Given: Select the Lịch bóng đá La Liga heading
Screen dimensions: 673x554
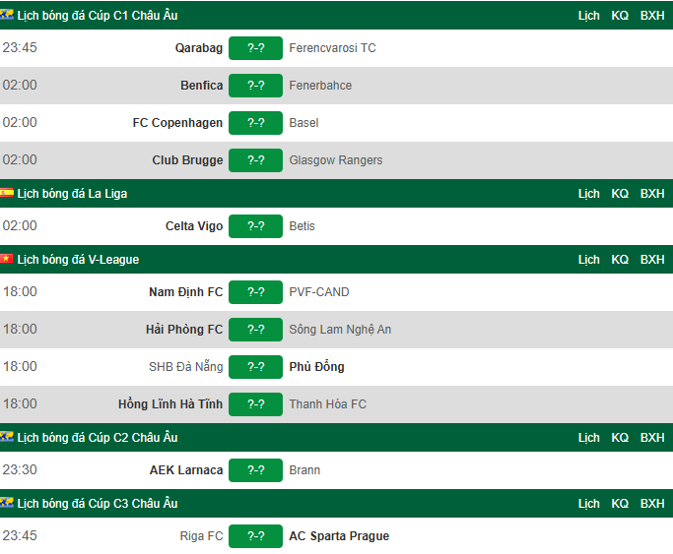Looking at the screenshot, I should tap(72, 194).
